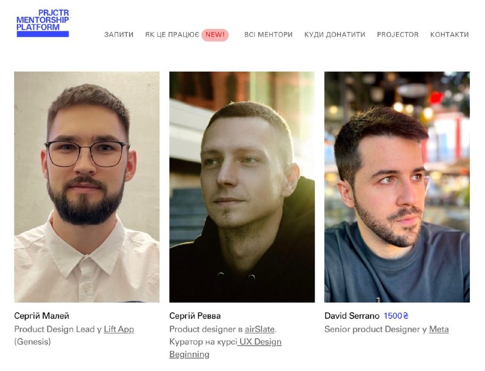
Task: Click the name Сергій Ревва
Action: 195,316
